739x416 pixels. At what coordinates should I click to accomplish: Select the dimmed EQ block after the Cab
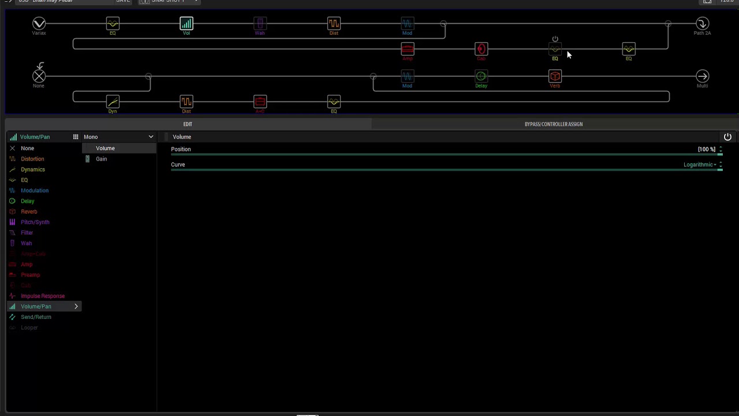point(555,50)
